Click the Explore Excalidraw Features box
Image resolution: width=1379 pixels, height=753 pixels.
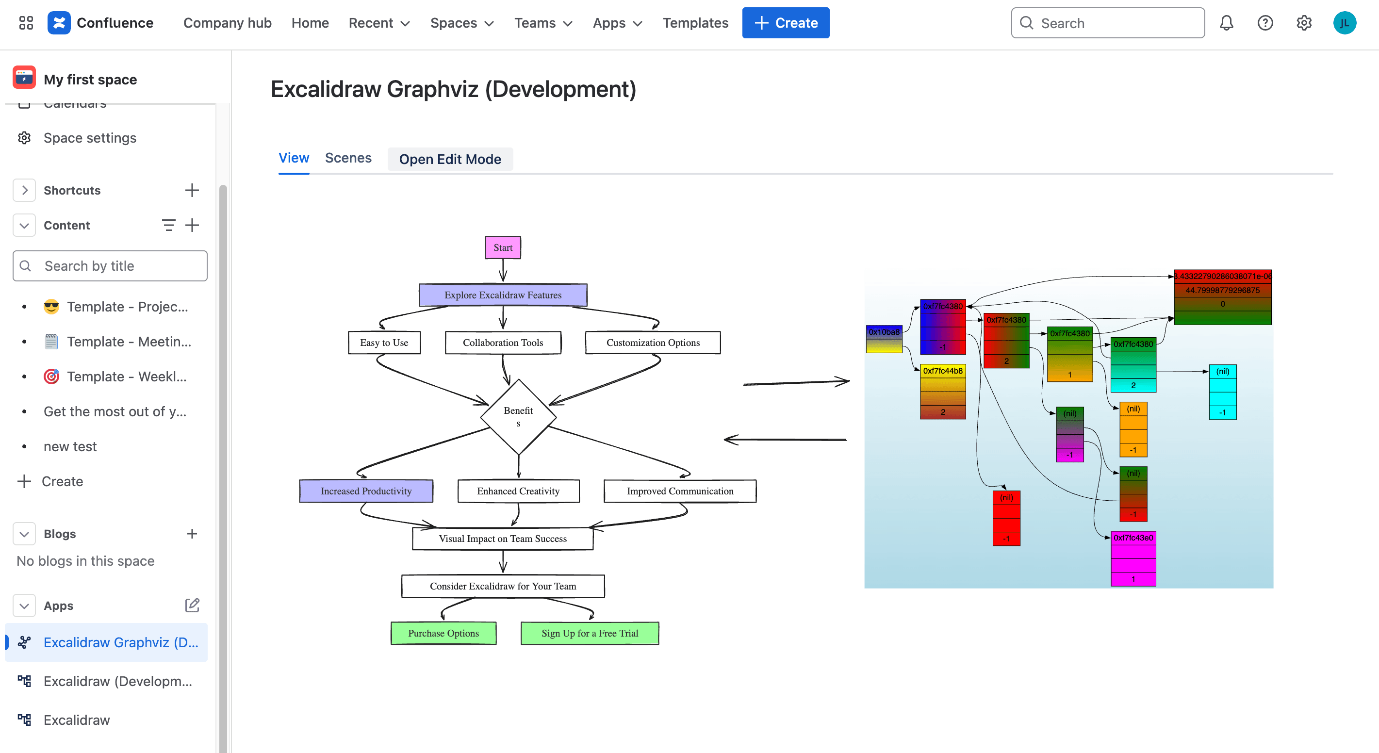pyautogui.click(x=503, y=295)
